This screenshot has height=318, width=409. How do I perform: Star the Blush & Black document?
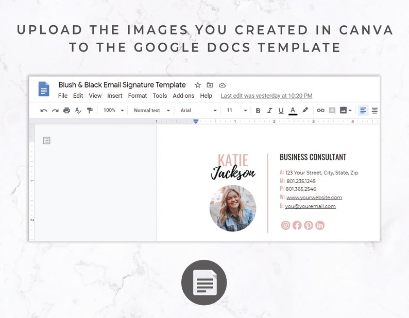pos(198,85)
